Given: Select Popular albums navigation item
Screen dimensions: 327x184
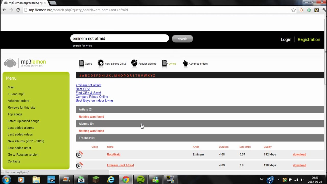Looking at the screenshot, I should [147, 64].
